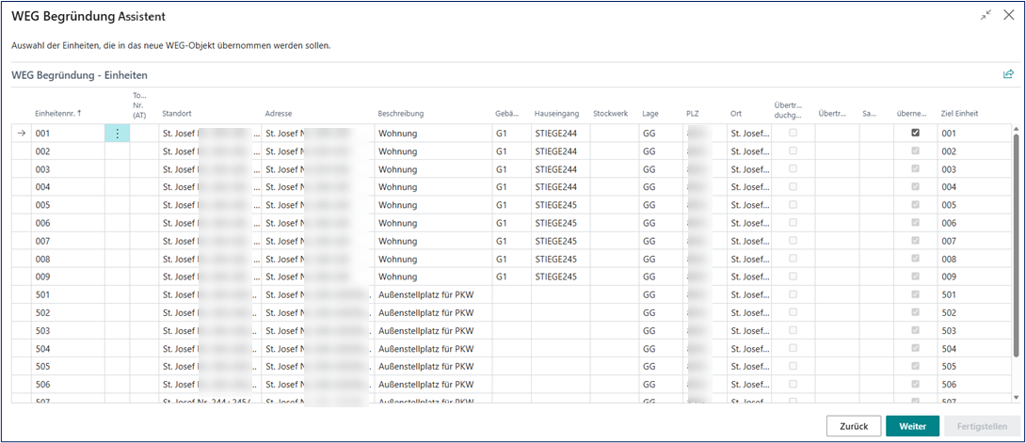Screen dimensions: 1026x443
Task: Click the scrollbar up arrow in the list
Action: (1015, 129)
